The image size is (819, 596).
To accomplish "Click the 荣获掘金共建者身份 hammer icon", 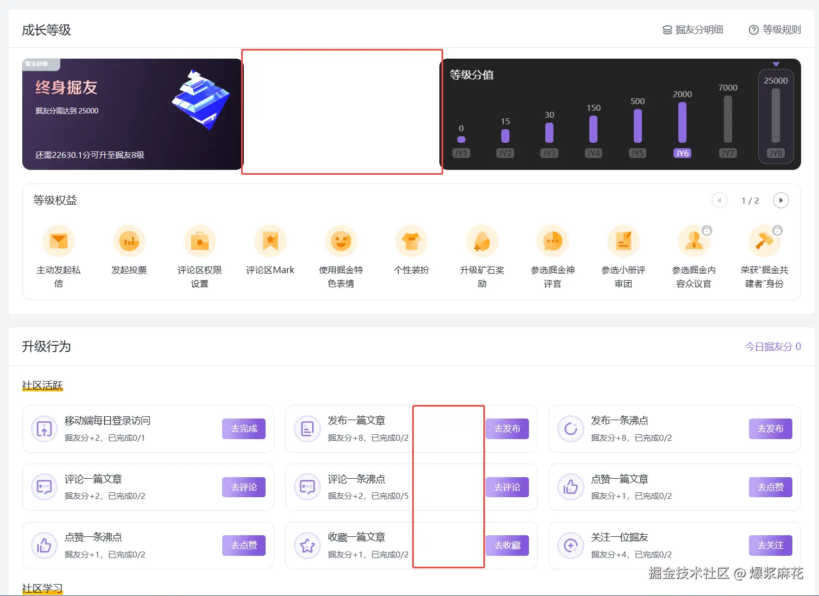I will point(764,240).
